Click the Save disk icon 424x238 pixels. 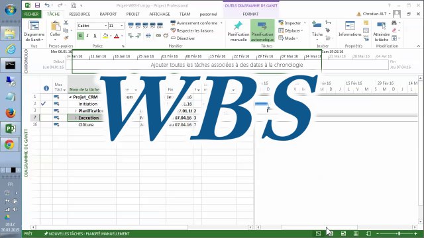[37, 5]
